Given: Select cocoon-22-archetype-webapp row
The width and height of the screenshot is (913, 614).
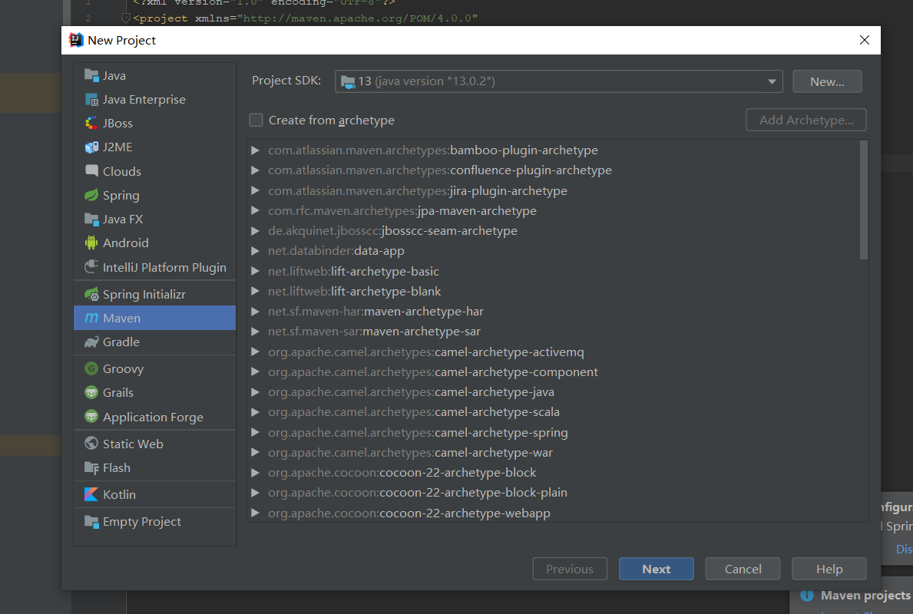Looking at the screenshot, I should point(553,513).
